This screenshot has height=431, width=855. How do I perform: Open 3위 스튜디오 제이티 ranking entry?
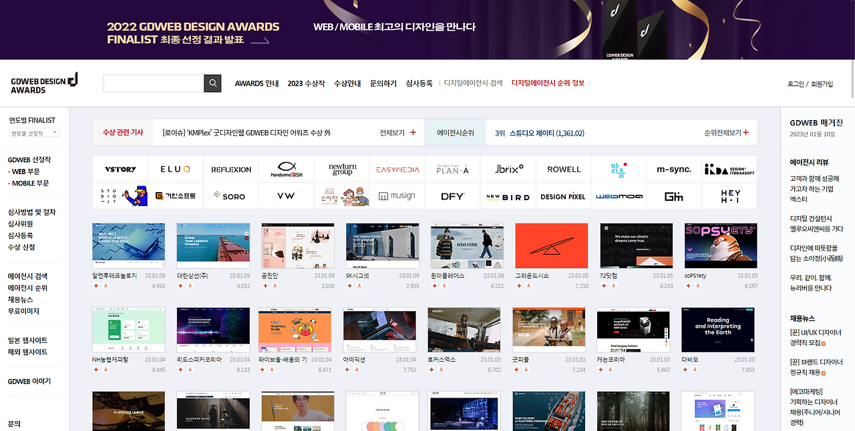[x=540, y=133]
